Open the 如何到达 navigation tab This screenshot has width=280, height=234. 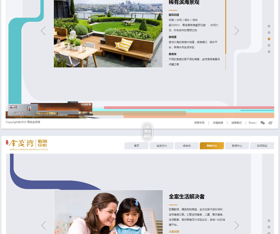(x=262, y=146)
